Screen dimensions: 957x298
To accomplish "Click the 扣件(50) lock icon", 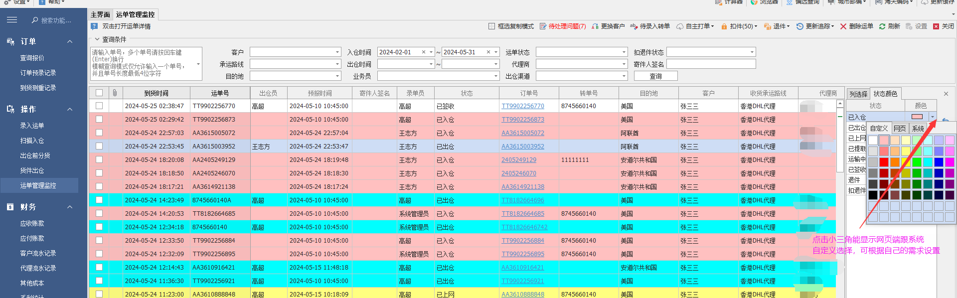I will (724, 26).
